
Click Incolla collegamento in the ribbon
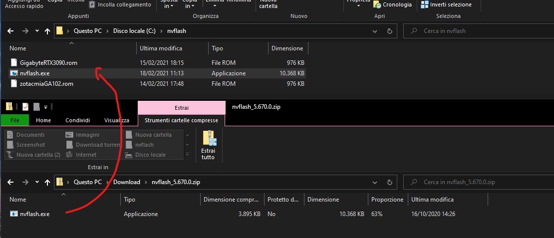[120, 4]
